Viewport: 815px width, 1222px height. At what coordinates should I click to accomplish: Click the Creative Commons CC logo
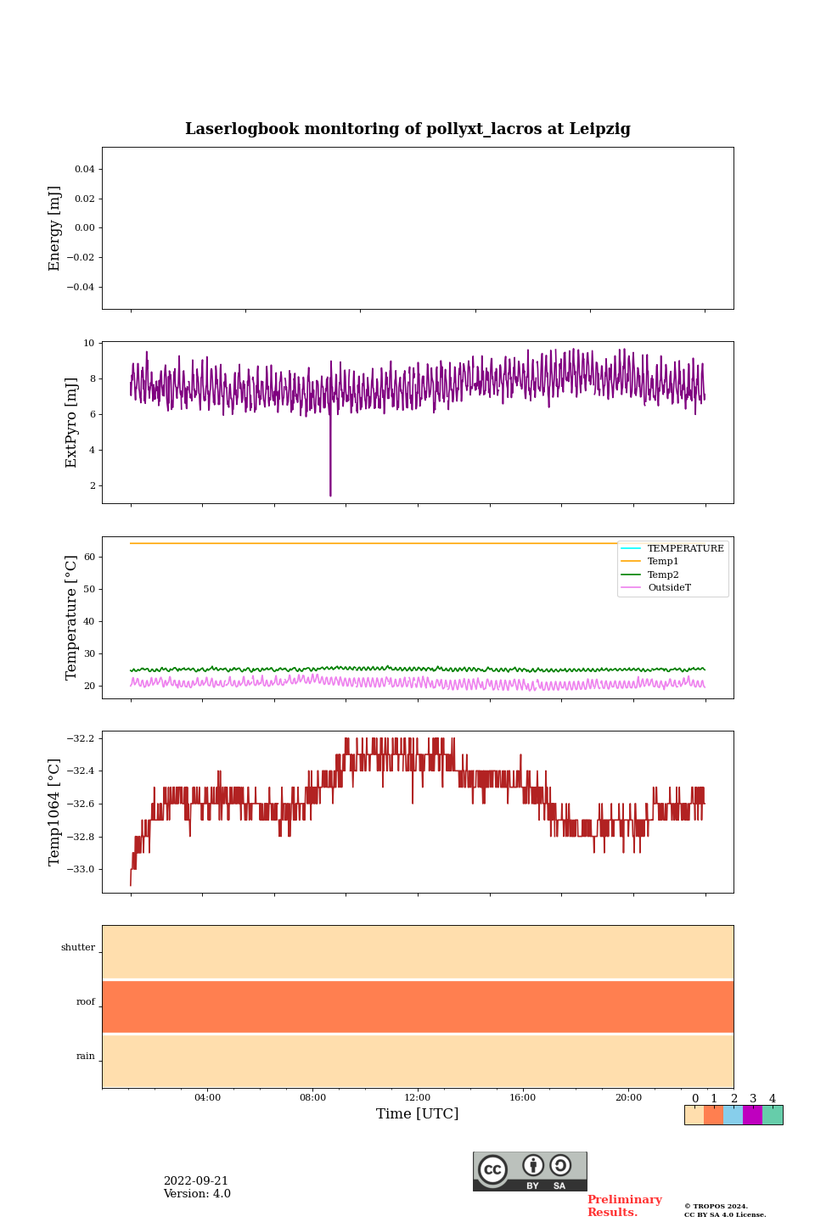(492, 1169)
